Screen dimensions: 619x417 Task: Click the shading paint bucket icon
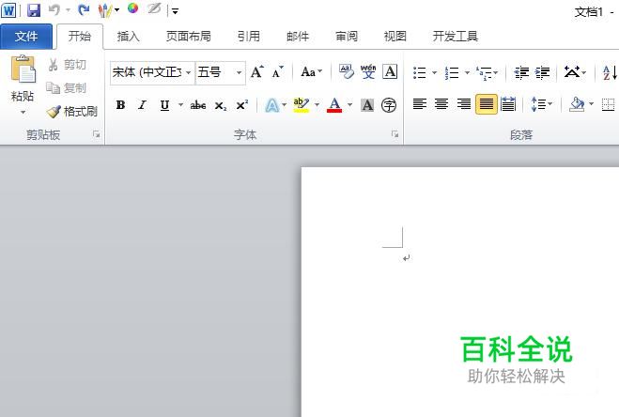point(577,104)
